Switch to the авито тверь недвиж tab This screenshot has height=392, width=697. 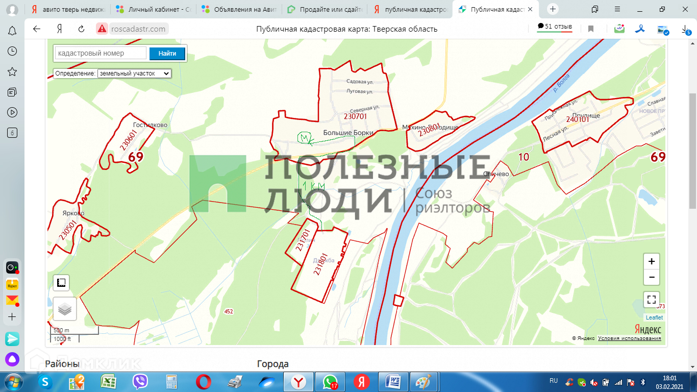pos(69,9)
